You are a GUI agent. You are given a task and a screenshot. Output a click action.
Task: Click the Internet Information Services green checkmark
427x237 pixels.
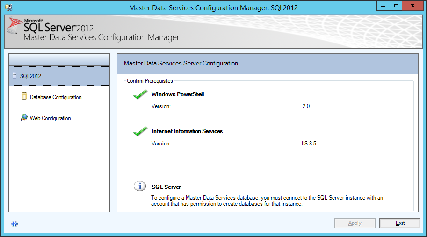pyautogui.click(x=140, y=131)
